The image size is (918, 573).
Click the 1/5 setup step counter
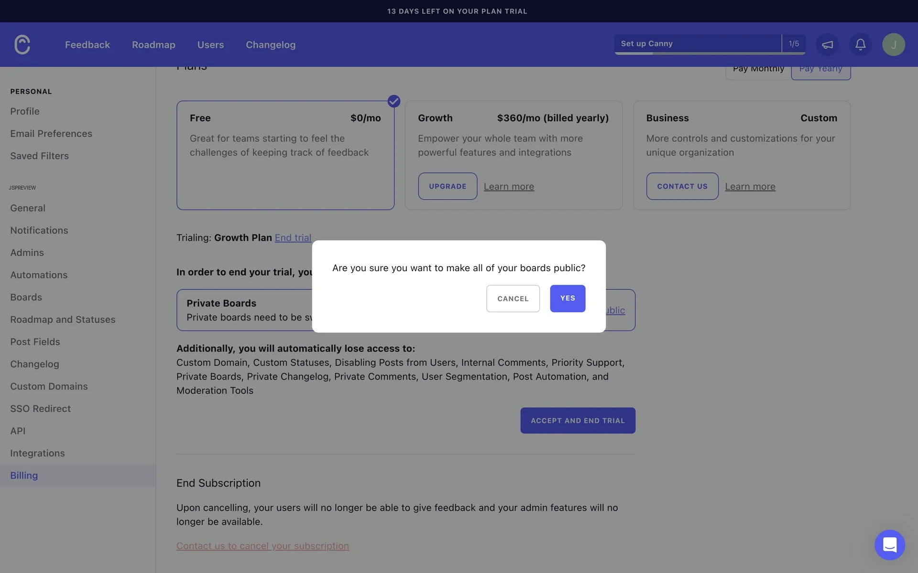pyautogui.click(x=794, y=44)
